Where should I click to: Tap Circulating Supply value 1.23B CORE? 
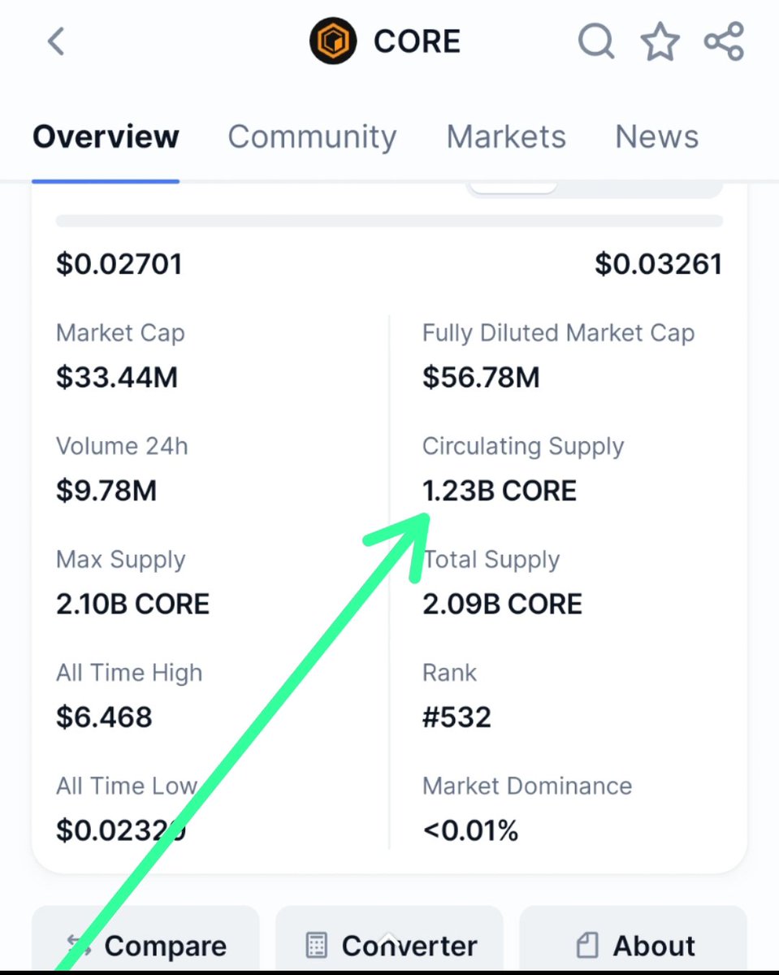click(x=500, y=491)
